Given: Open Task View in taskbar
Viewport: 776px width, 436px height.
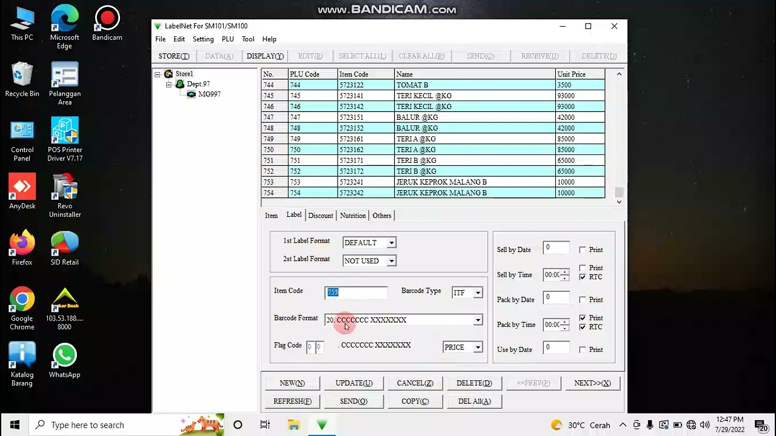Looking at the screenshot, I should [x=265, y=424].
